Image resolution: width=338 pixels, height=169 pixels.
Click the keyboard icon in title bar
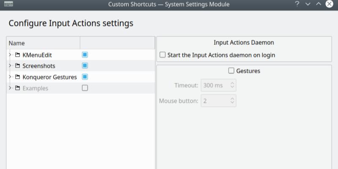(x=8, y=4)
